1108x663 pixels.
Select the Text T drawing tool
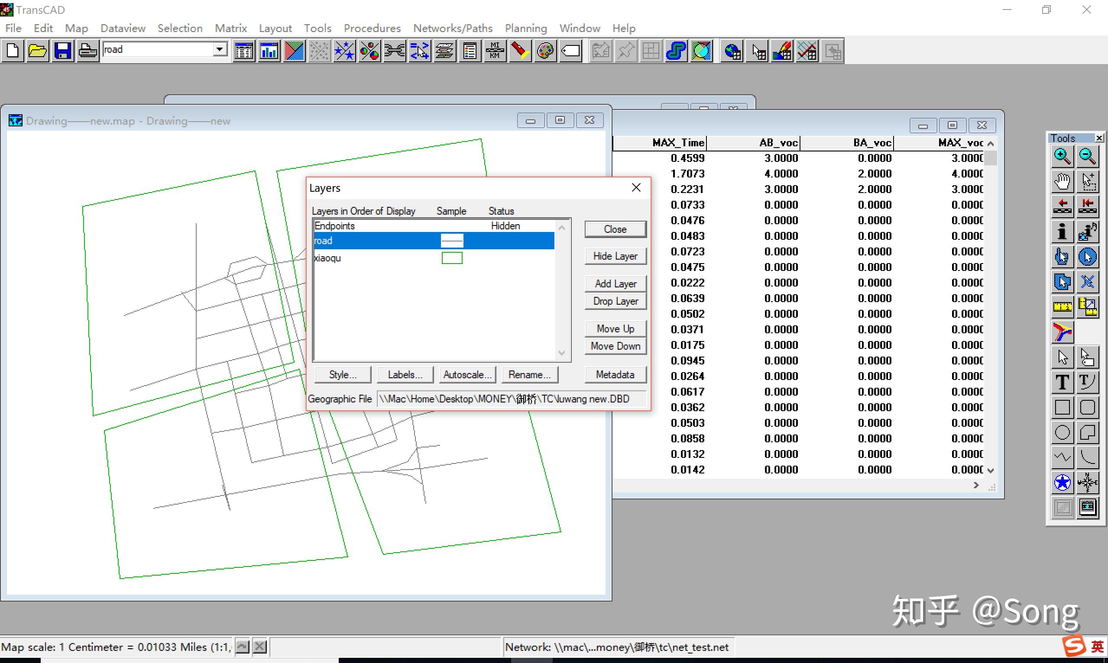tap(1062, 383)
